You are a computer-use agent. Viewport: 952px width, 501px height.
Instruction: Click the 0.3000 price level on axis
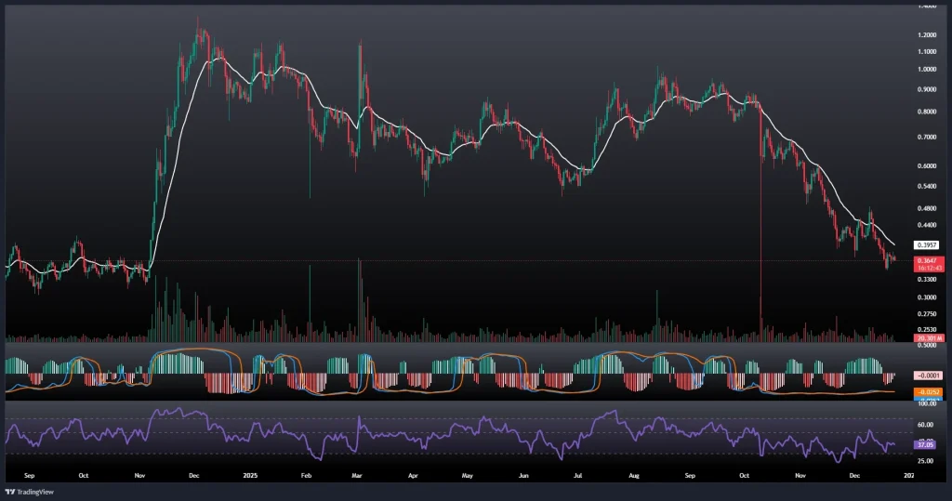point(925,297)
